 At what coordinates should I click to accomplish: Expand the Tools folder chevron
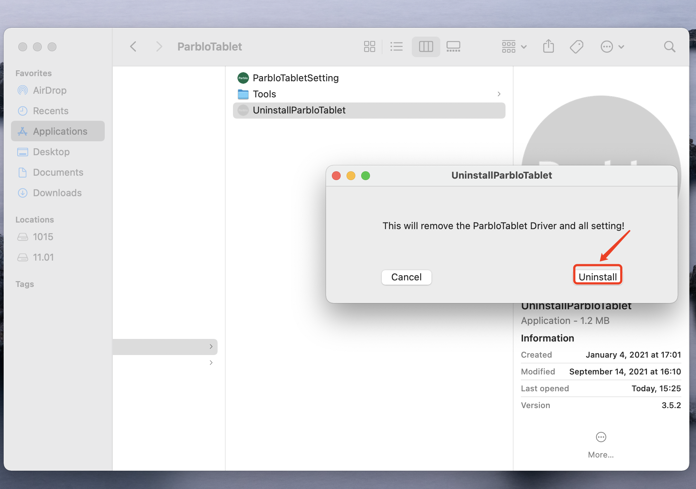click(499, 94)
